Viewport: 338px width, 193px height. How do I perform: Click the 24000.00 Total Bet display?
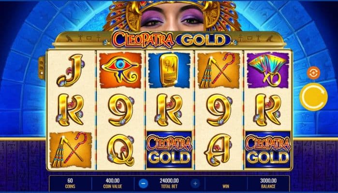tap(169, 183)
